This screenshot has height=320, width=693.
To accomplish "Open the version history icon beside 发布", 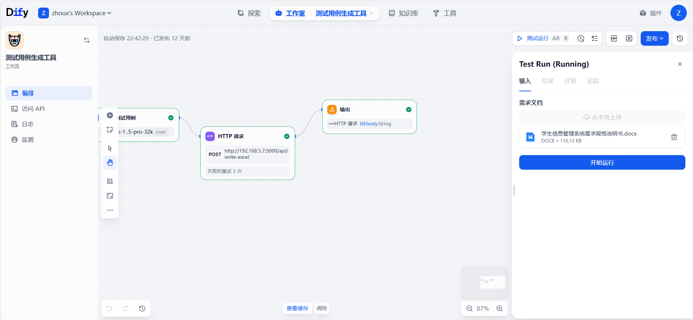I will pyautogui.click(x=680, y=38).
